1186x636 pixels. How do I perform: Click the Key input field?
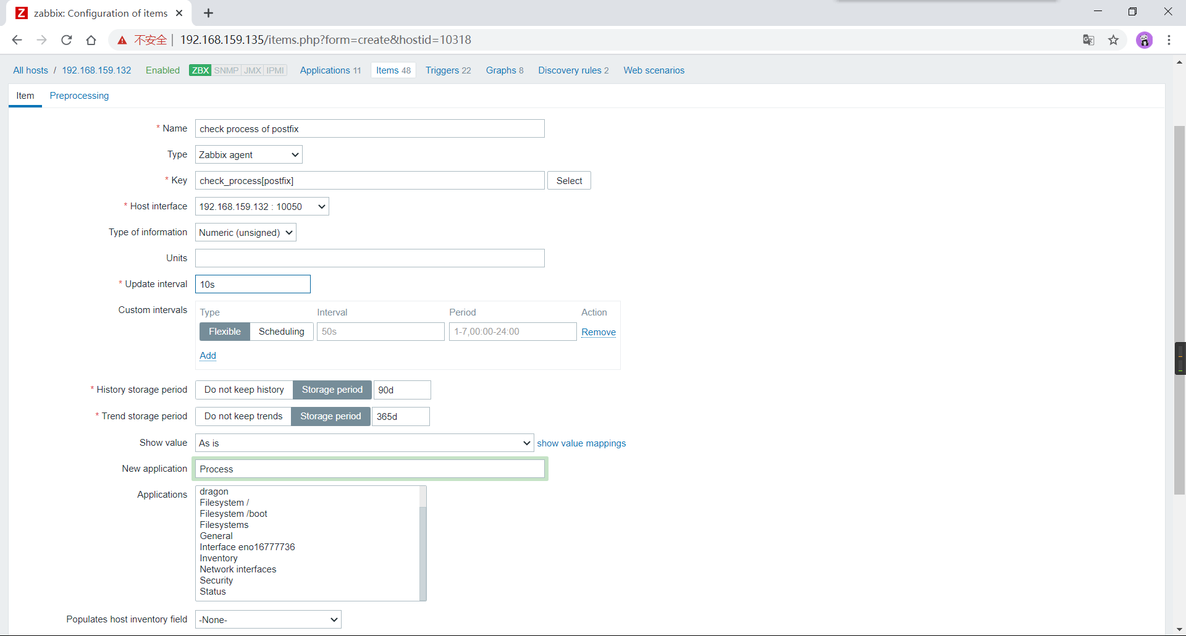370,181
